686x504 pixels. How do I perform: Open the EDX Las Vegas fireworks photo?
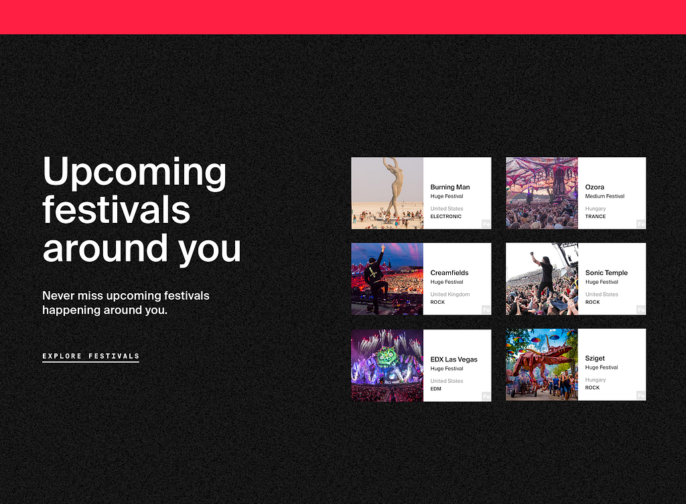387,365
